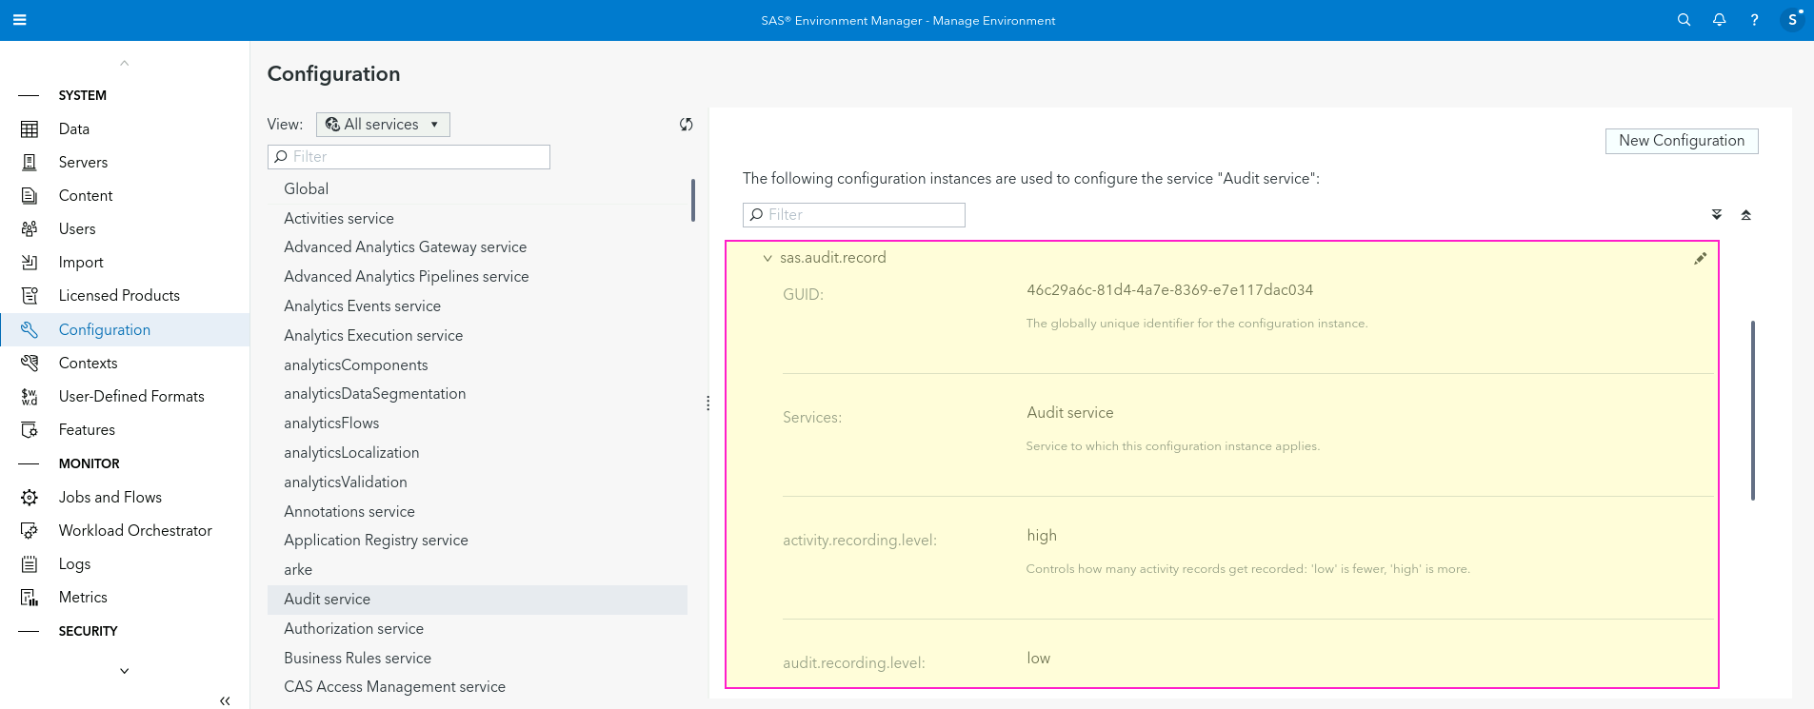Open the hamburger menu in the header

tap(19, 20)
